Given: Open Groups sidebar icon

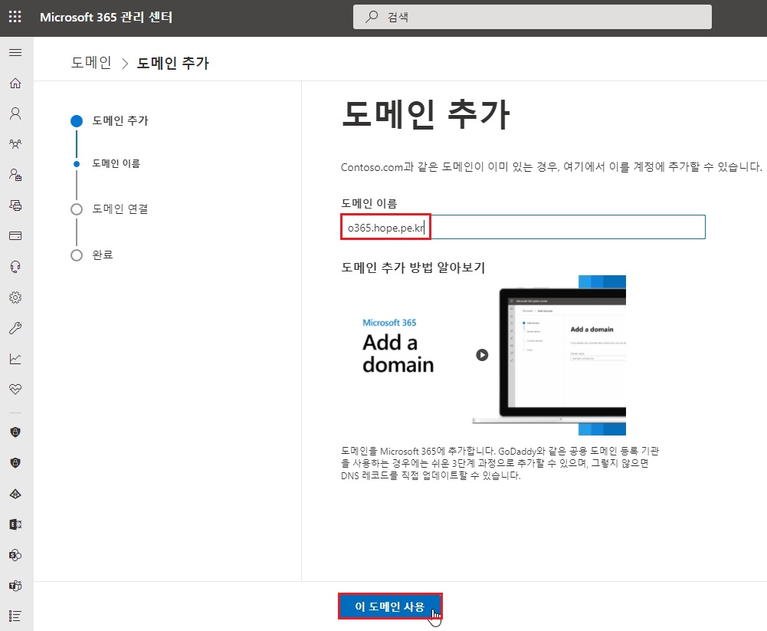Looking at the screenshot, I should (x=15, y=144).
